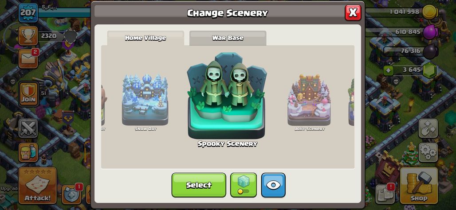Add gems with the green plus
This screenshot has width=456, height=210.
point(388,70)
